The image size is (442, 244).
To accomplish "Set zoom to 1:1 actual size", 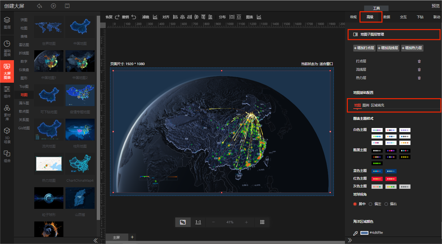I will pyautogui.click(x=198, y=222).
